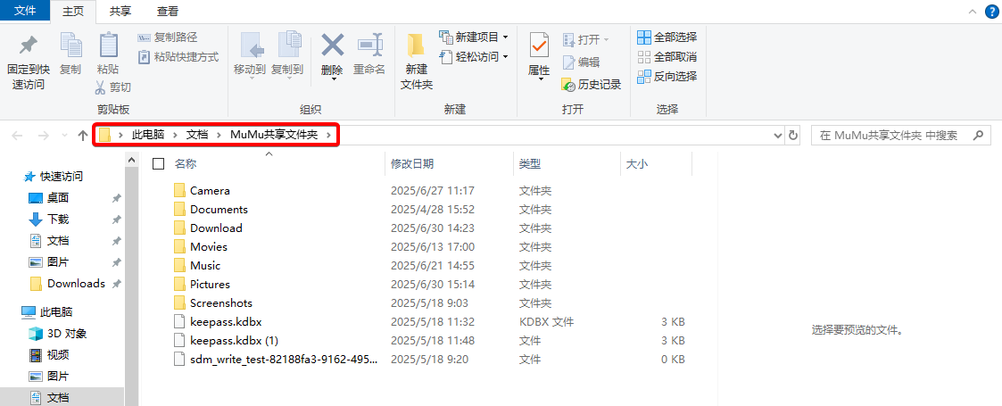This screenshot has height=406, width=1002.
Task: Toggle the select-all checkbox in the header
Action: click(159, 164)
